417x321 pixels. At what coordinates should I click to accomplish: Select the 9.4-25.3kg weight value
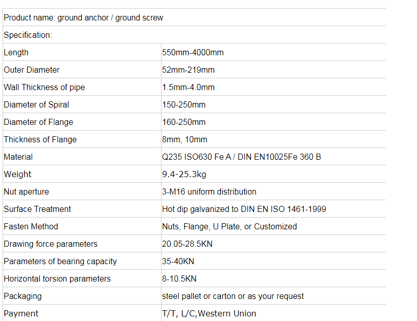184,175
